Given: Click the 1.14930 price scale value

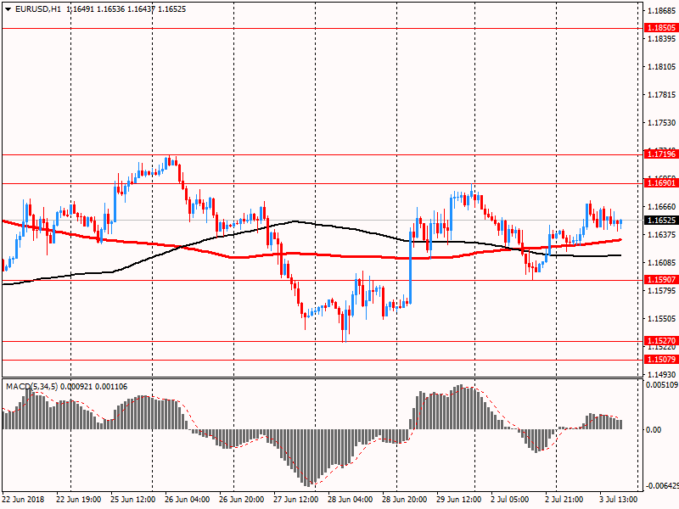Looking at the screenshot, I should tap(661, 374).
